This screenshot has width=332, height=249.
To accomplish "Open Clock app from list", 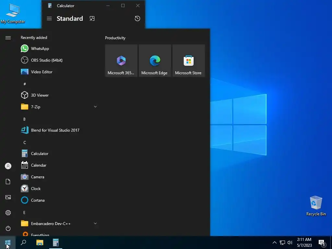I will pos(59,188).
